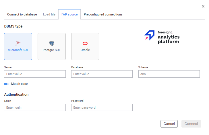
Task: Click into the Database field
Action: point(102,74)
